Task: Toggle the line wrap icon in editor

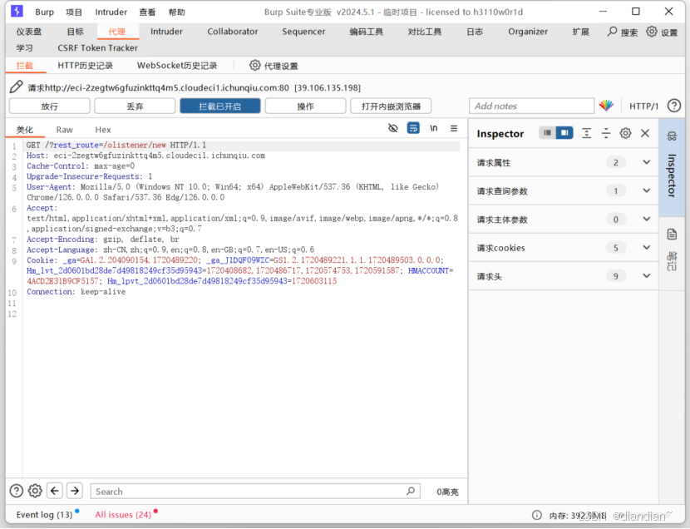Action: (x=413, y=128)
